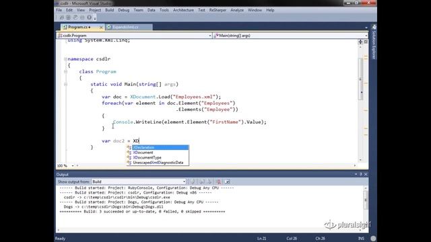Screen dimensions: 431x242
Task: Click the first icon in the toolbar
Action: pyautogui.click(x=61, y=17)
